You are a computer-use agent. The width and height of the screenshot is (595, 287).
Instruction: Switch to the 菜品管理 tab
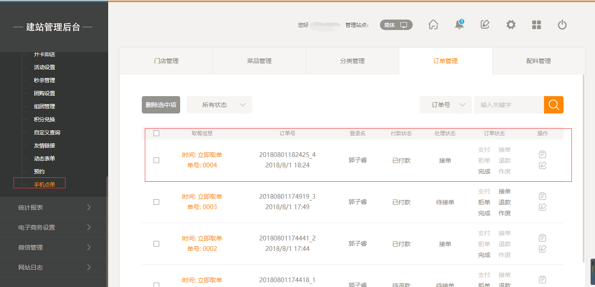pyautogui.click(x=259, y=61)
